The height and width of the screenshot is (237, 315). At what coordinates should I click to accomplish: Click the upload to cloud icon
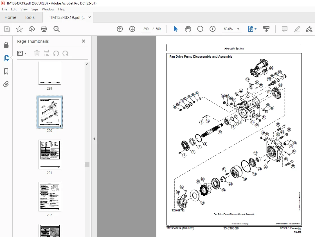pos(32,29)
